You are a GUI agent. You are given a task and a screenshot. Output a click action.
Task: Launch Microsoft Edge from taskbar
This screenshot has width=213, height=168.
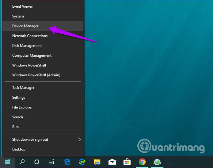coord(67,162)
